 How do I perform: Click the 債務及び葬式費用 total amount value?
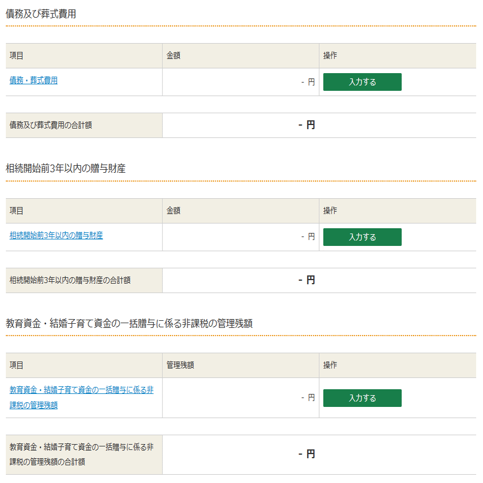point(307,125)
